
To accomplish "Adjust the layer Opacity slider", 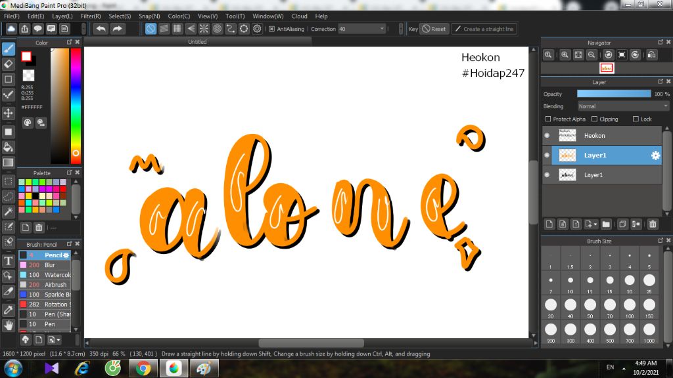I will pyautogui.click(x=614, y=94).
